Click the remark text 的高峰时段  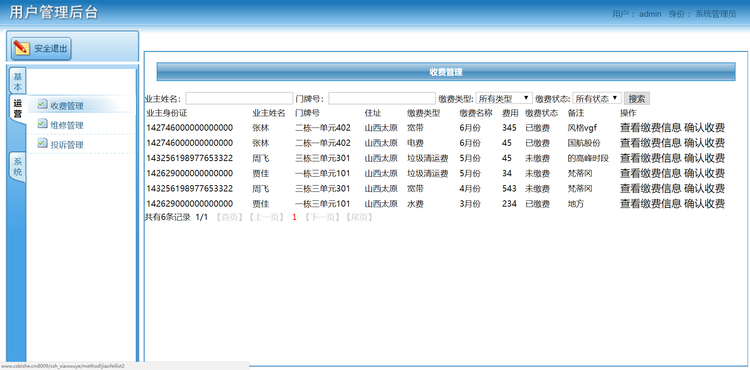[x=588, y=158]
